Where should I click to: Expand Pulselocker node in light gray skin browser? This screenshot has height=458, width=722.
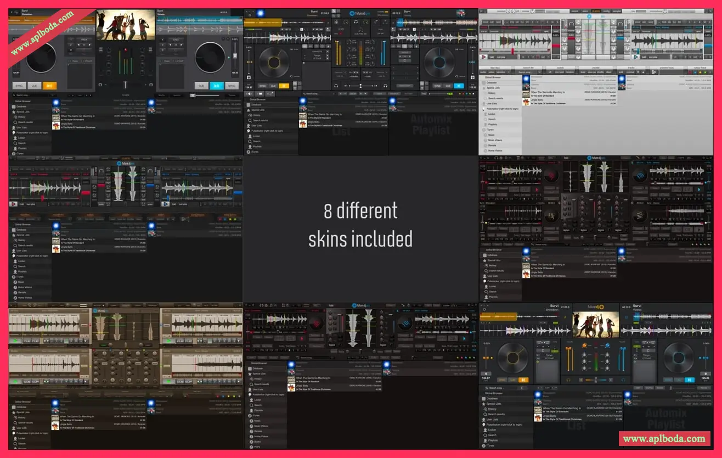pyautogui.click(x=483, y=109)
